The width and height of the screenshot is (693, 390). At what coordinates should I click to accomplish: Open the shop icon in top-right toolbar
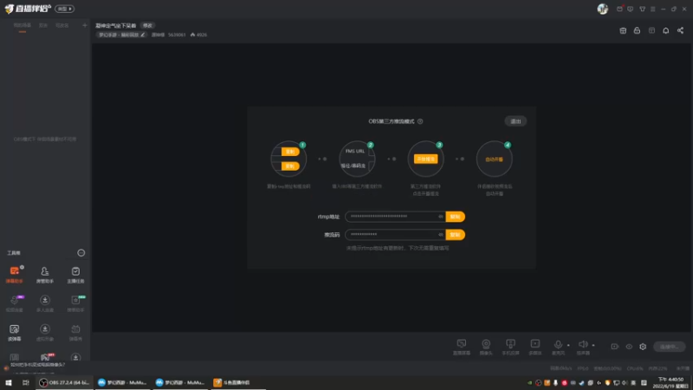click(623, 30)
